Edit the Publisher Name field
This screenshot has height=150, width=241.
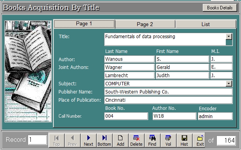(168, 92)
